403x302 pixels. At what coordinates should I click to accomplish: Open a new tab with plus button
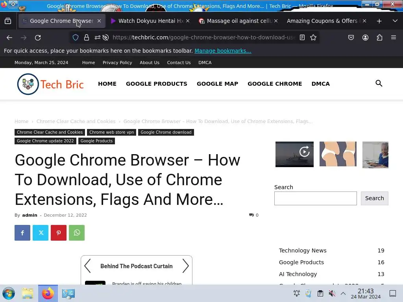(379, 21)
